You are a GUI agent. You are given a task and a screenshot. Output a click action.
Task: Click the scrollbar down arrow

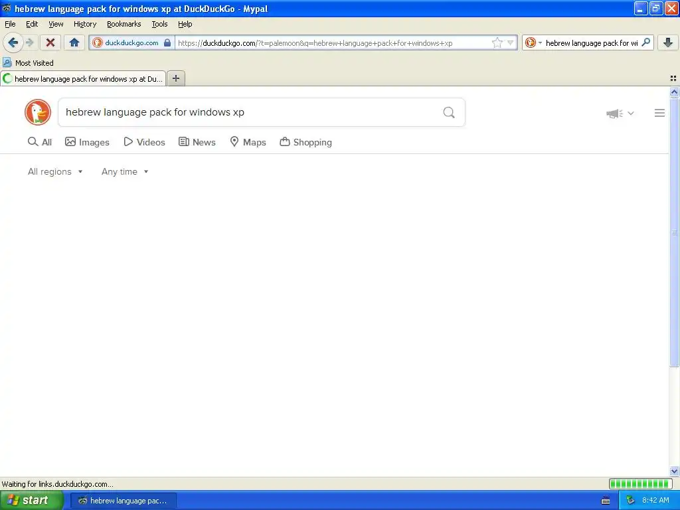[674, 471]
